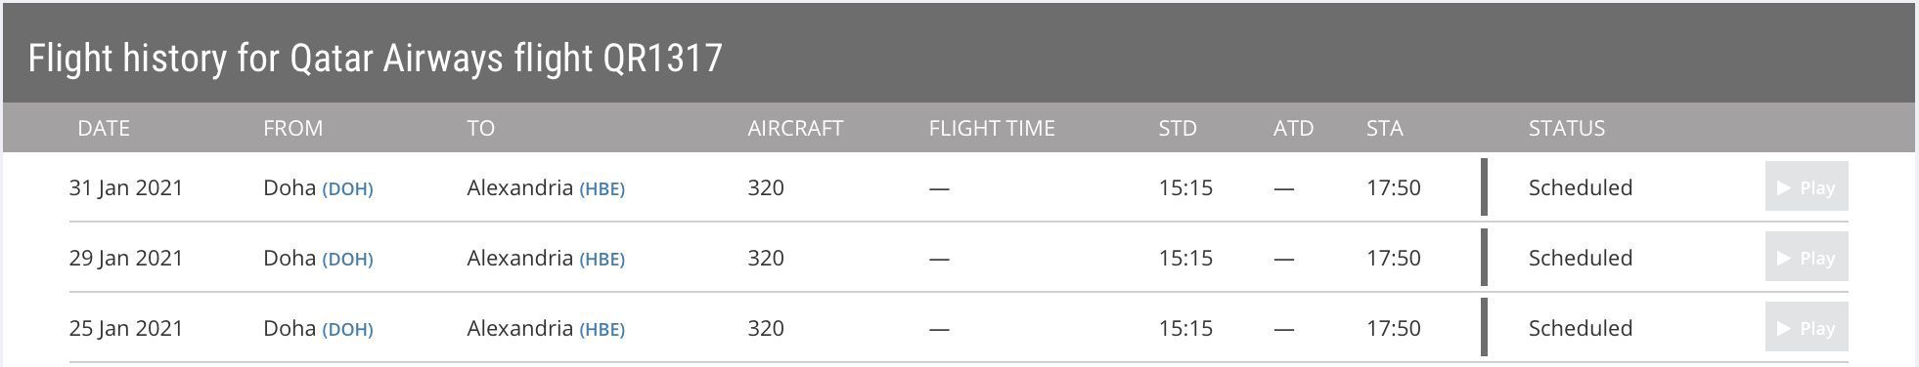Click the flight history QR1317 title
1919x367 pixels.
pyautogui.click(x=376, y=58)
